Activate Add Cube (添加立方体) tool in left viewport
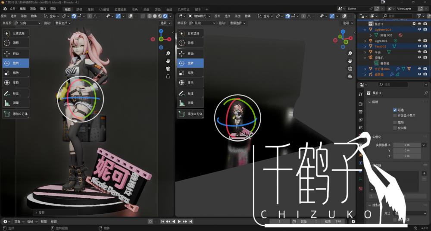 click(16, 114)
